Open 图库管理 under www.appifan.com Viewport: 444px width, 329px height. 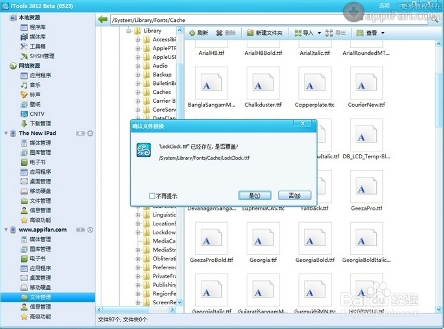pos(36,249)
